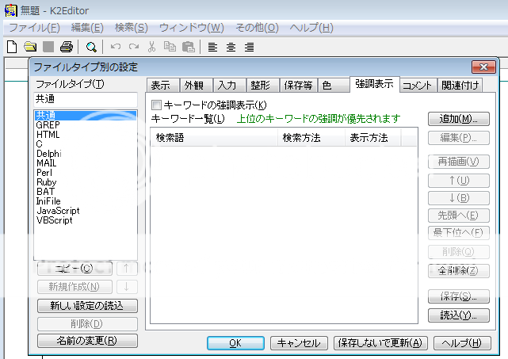The height and width of the screenshot is (359, 508).
Task: Switch to the 関連付け tab
Action: [460, 86]
